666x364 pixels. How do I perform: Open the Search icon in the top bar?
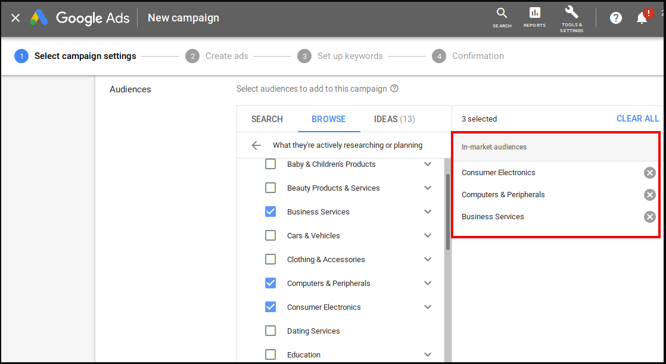click(502, 17)
